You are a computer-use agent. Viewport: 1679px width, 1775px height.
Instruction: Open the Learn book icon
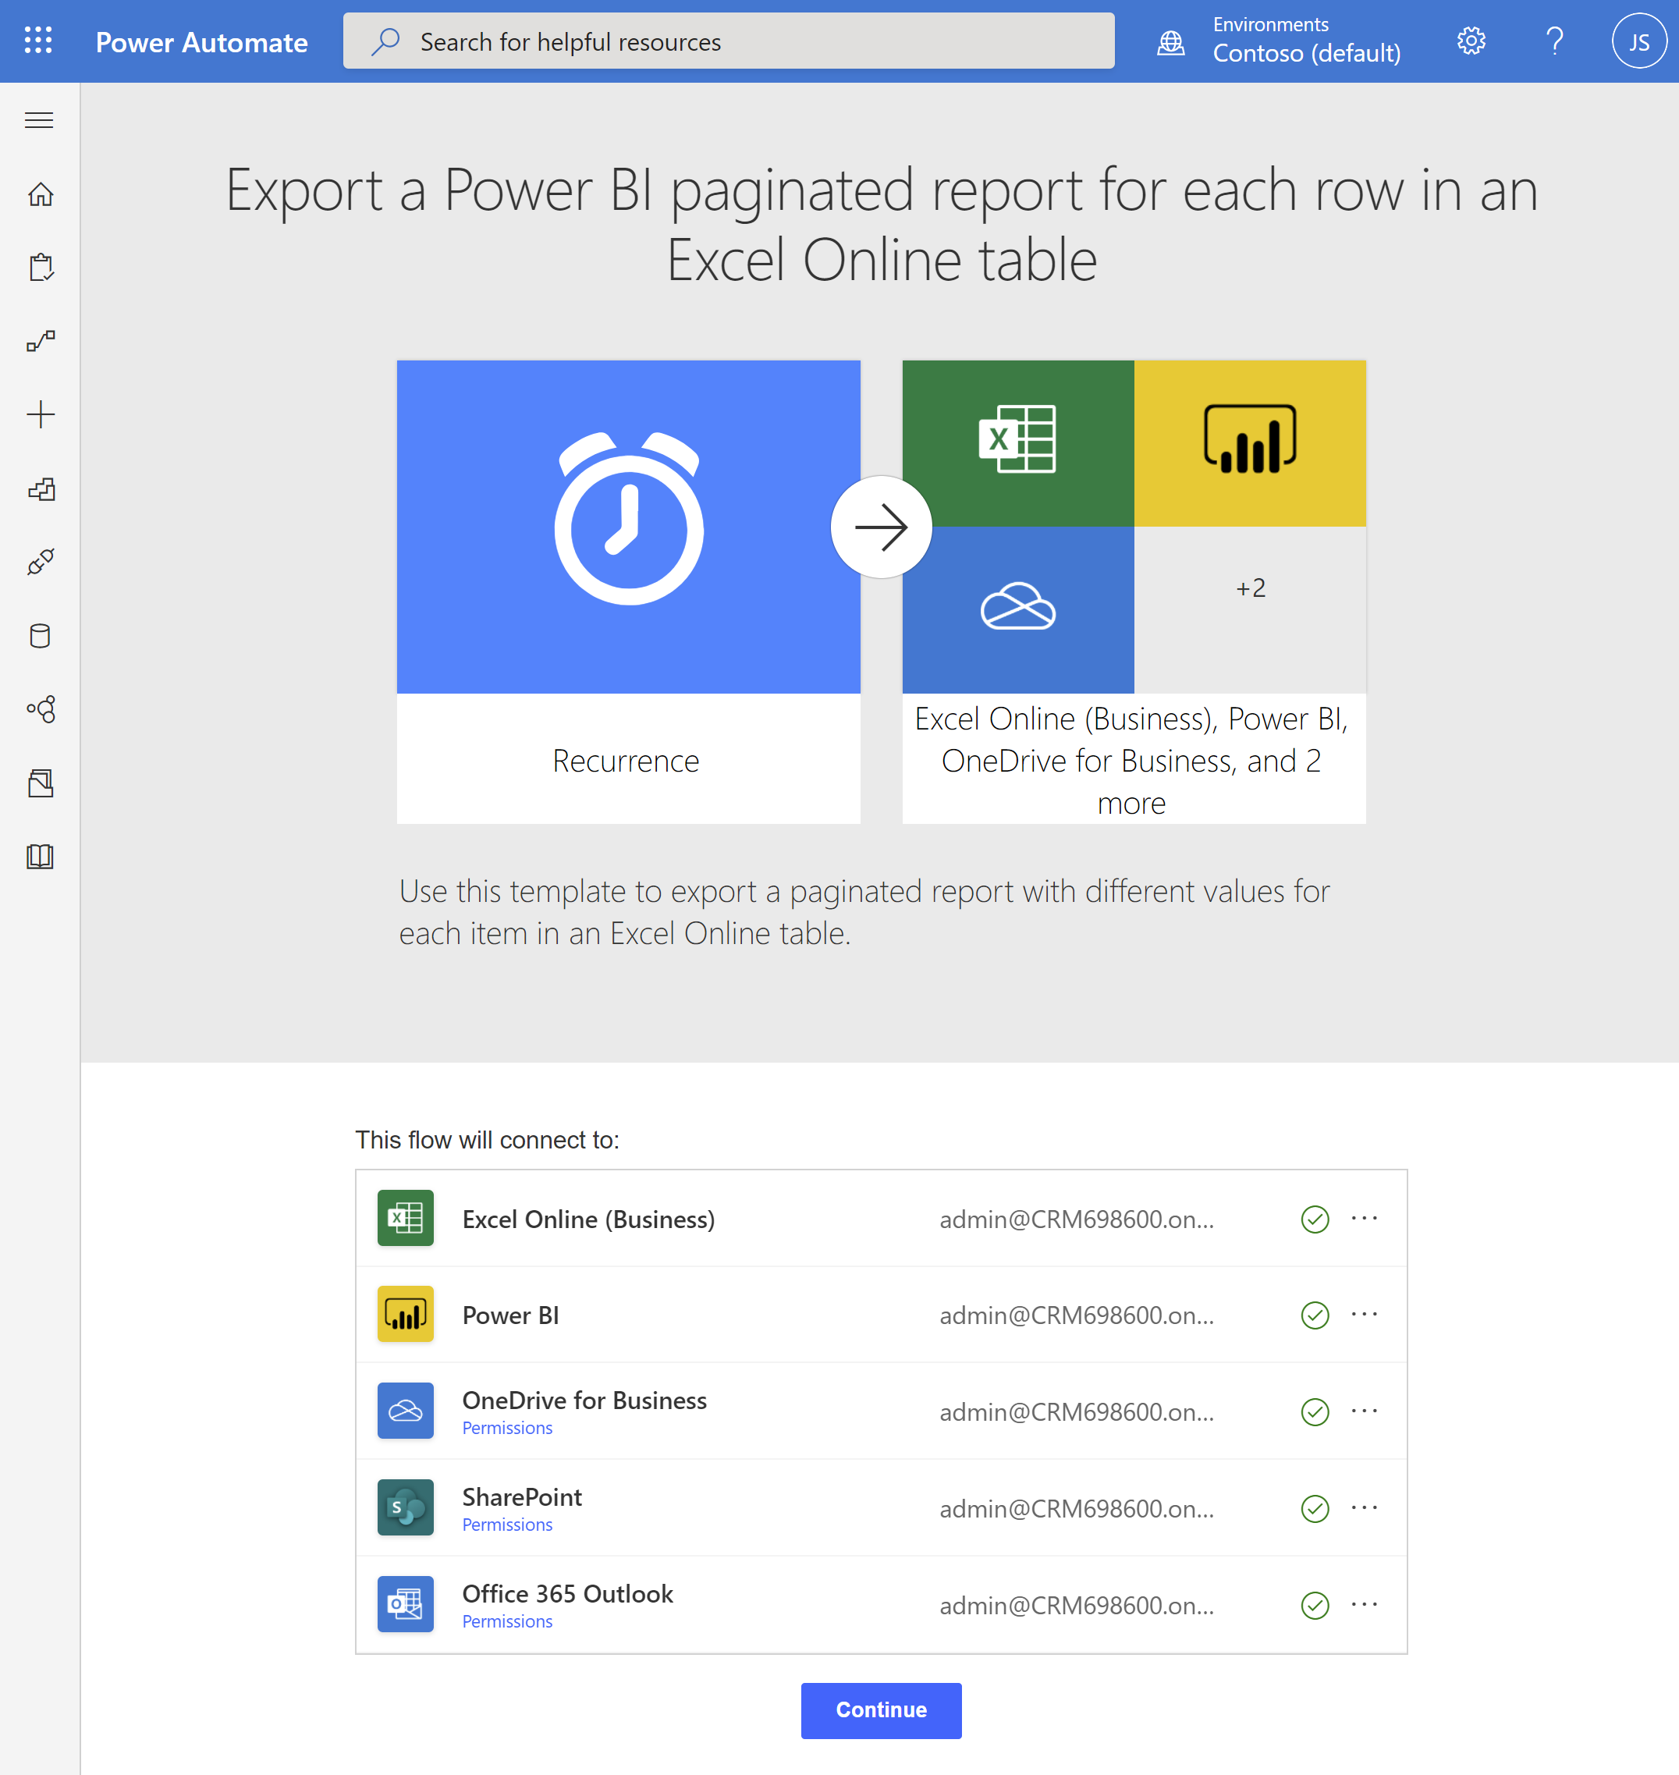tap(41, 857)
